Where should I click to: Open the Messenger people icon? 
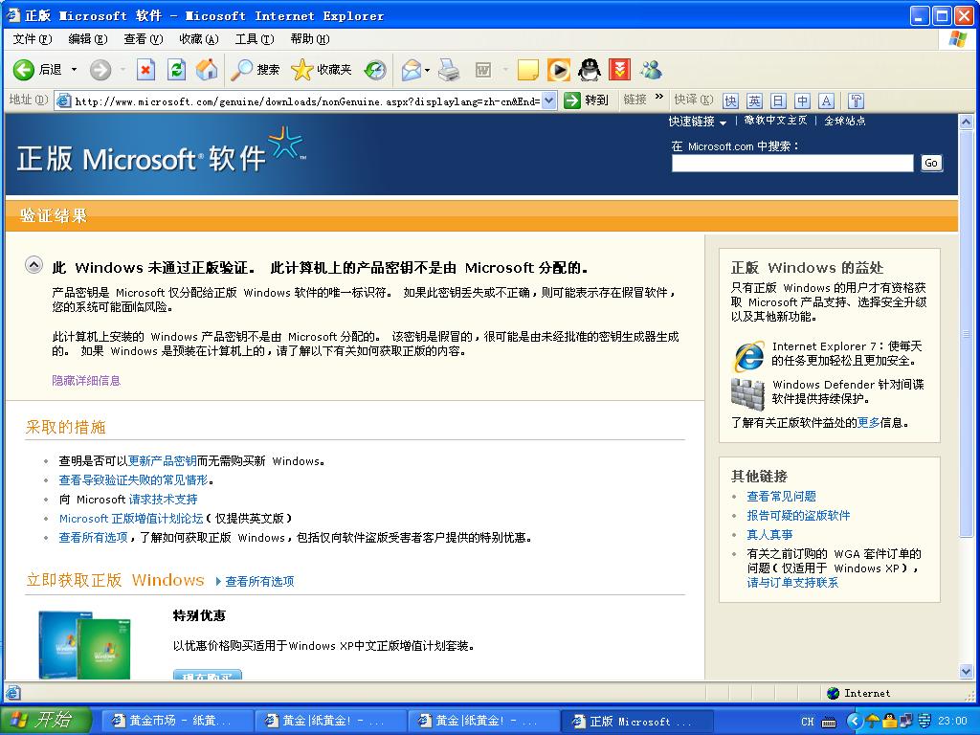(x=651, y=69)
